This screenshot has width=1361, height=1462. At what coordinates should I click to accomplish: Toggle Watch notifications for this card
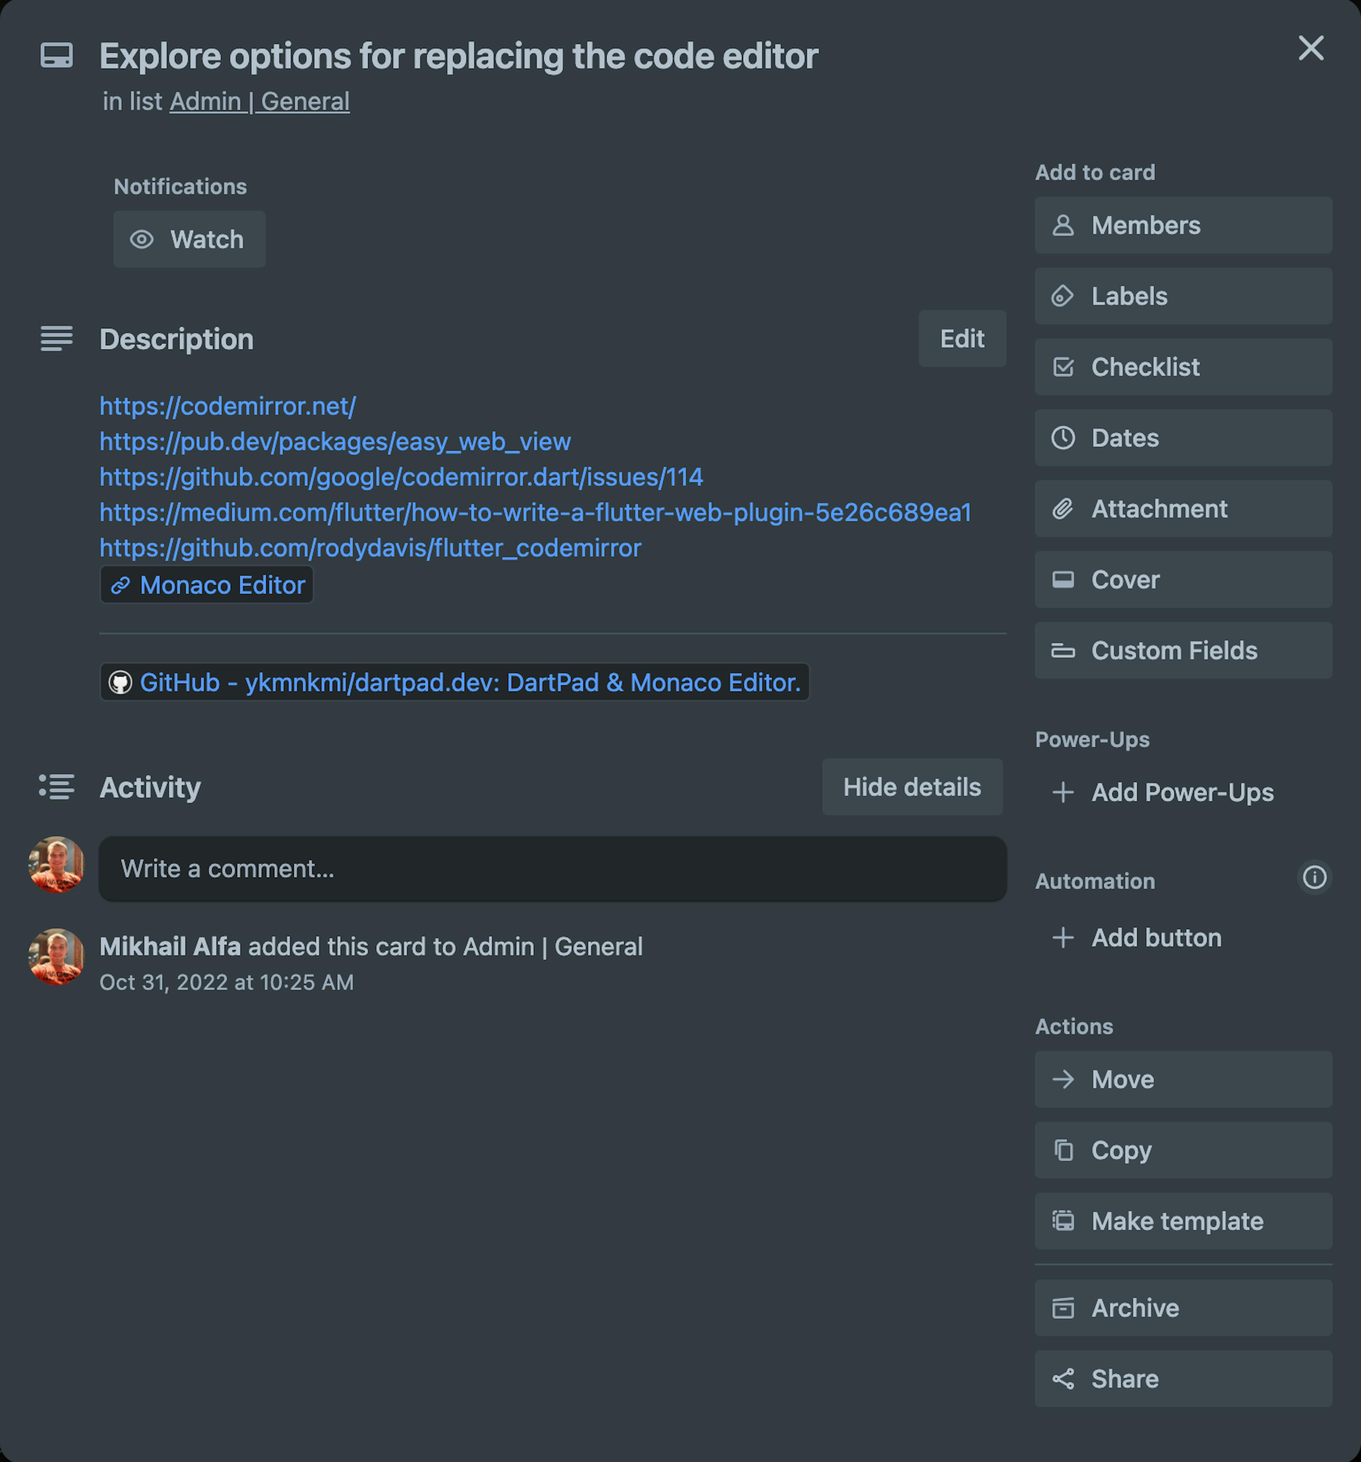click(x=189, y=239)
